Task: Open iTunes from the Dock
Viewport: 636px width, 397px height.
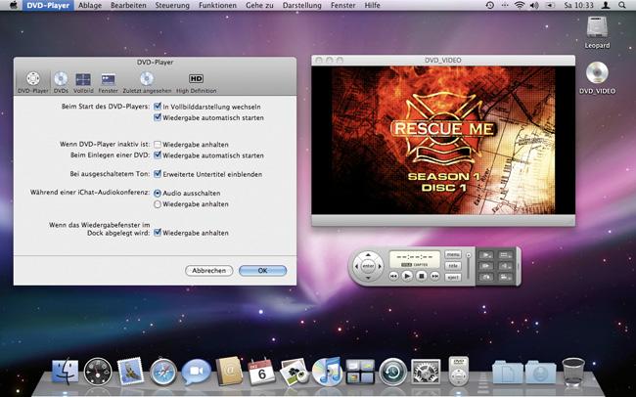Action: 327,372
